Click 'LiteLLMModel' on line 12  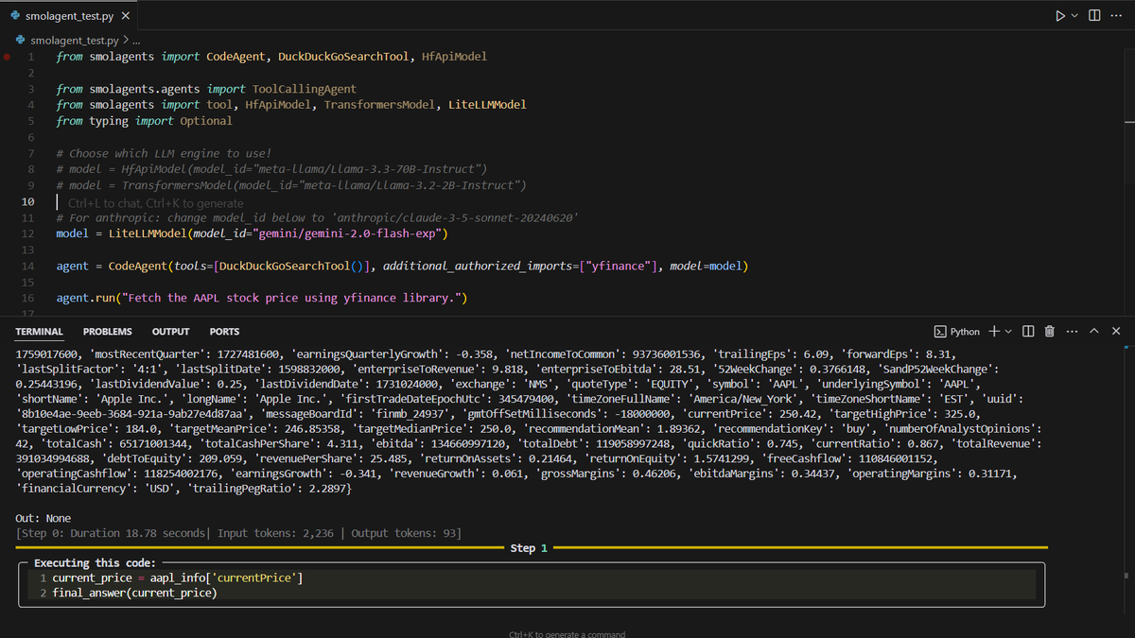pyautogui.click(x=148, y=233)
